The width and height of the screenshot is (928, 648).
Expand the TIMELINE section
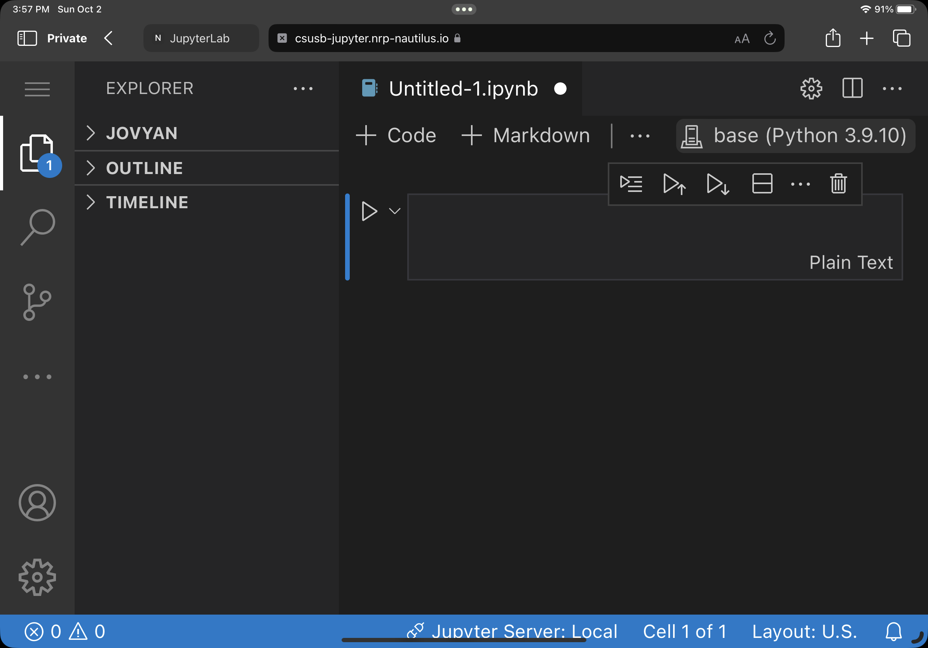click(206, 202)
